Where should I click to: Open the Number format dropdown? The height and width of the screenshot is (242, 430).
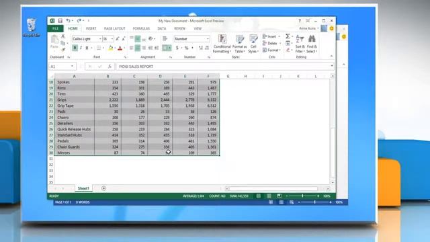coord(208,39)
